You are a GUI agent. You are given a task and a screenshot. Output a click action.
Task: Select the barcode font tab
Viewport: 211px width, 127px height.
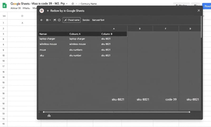[x=98, y=20]
